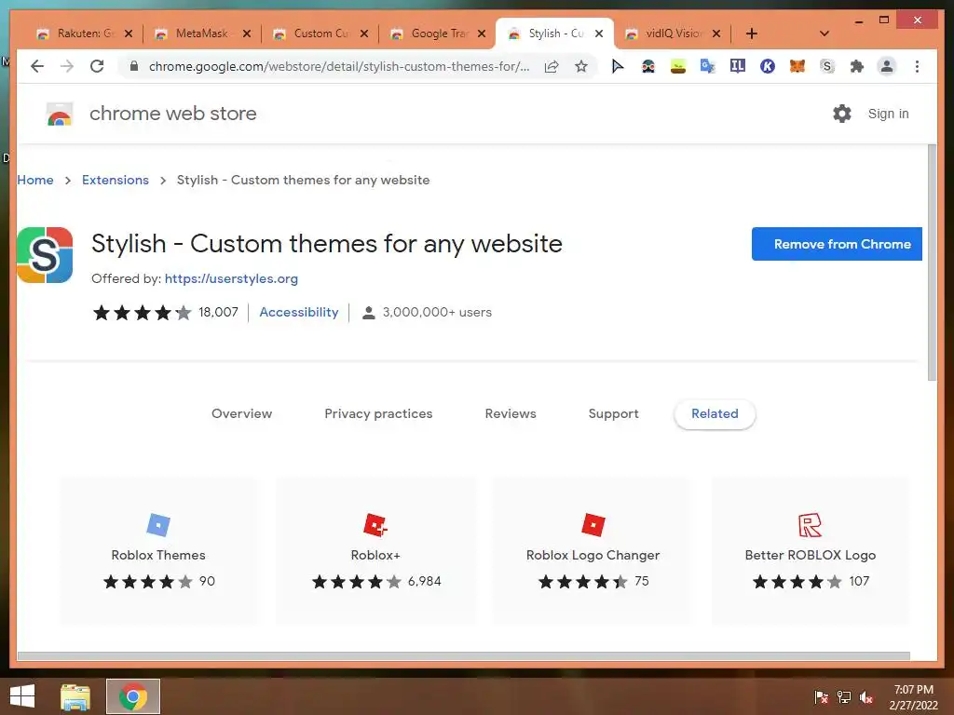
Task: Open the userstyles.org offered-by link
Action: (231, 278)
